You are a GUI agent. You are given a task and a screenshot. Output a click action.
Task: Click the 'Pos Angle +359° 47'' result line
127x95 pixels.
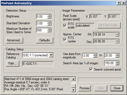(34, 89)
